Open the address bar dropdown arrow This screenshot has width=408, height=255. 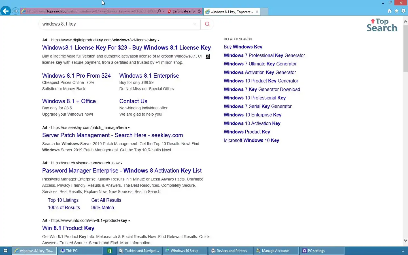[163, 11]
